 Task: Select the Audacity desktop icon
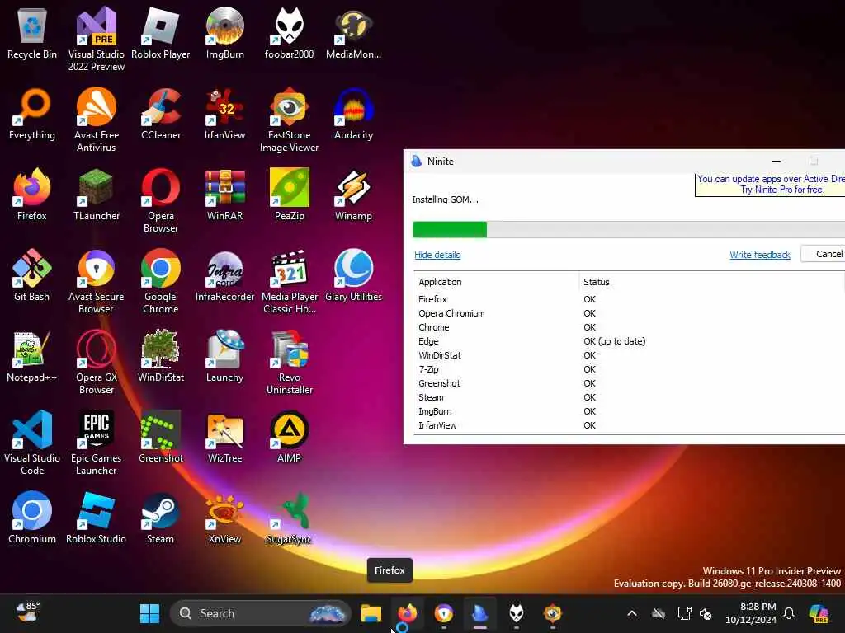(x=353, y=114)
